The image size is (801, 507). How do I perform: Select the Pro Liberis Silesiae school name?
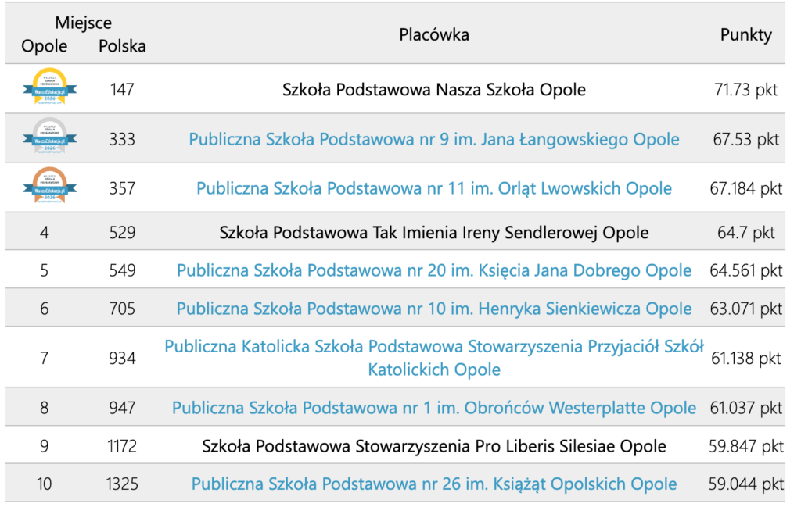click(x=434, y=447)
